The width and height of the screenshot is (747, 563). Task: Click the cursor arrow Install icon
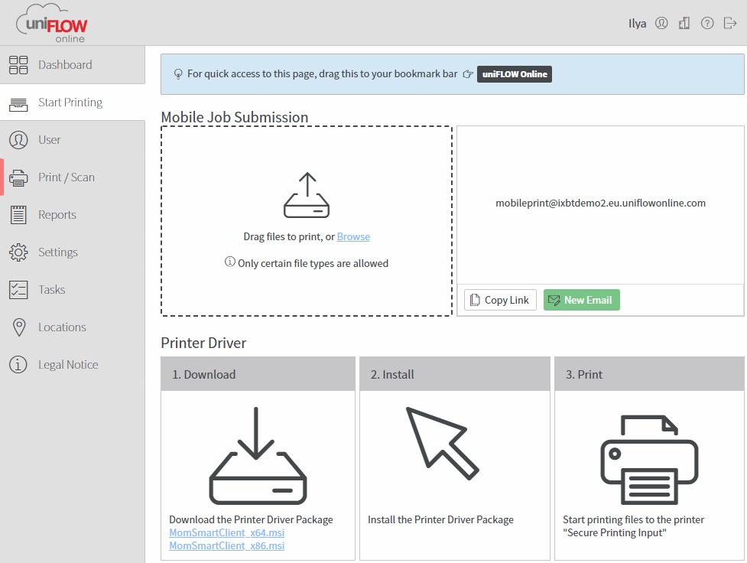442,444
